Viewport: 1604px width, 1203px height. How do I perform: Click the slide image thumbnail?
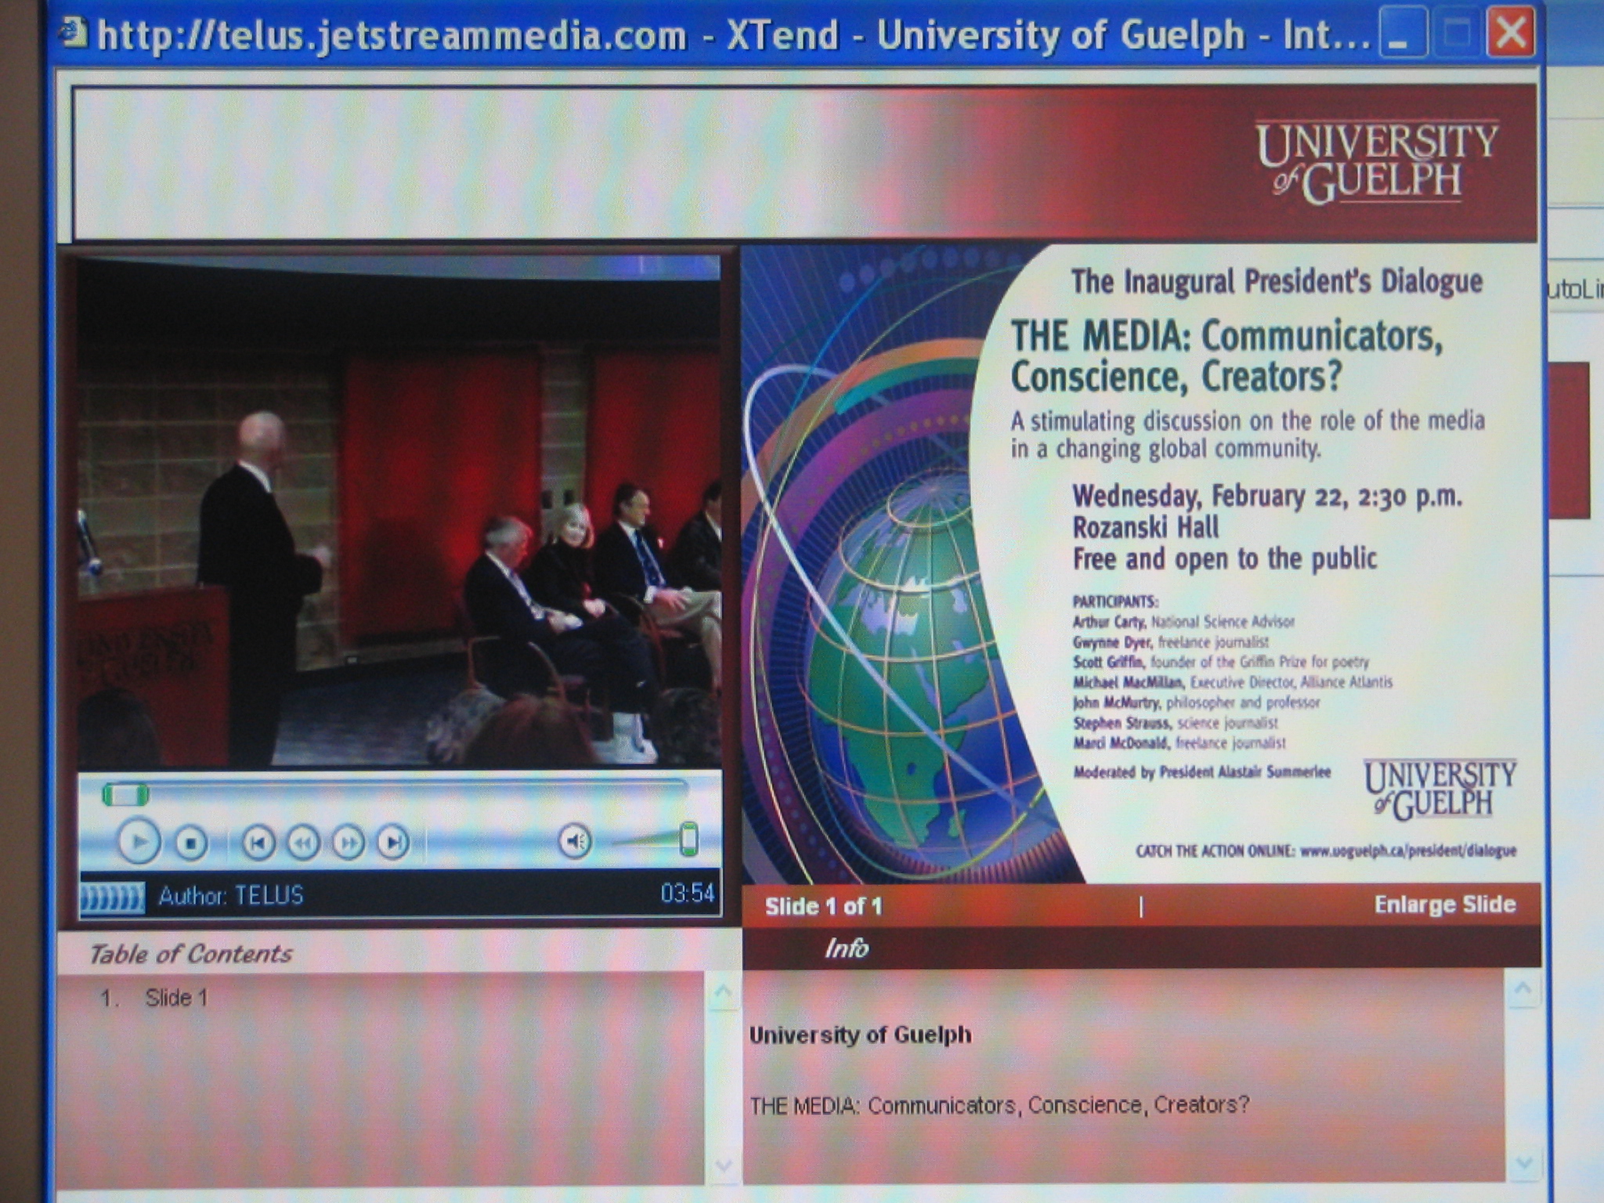[1140, 564]
